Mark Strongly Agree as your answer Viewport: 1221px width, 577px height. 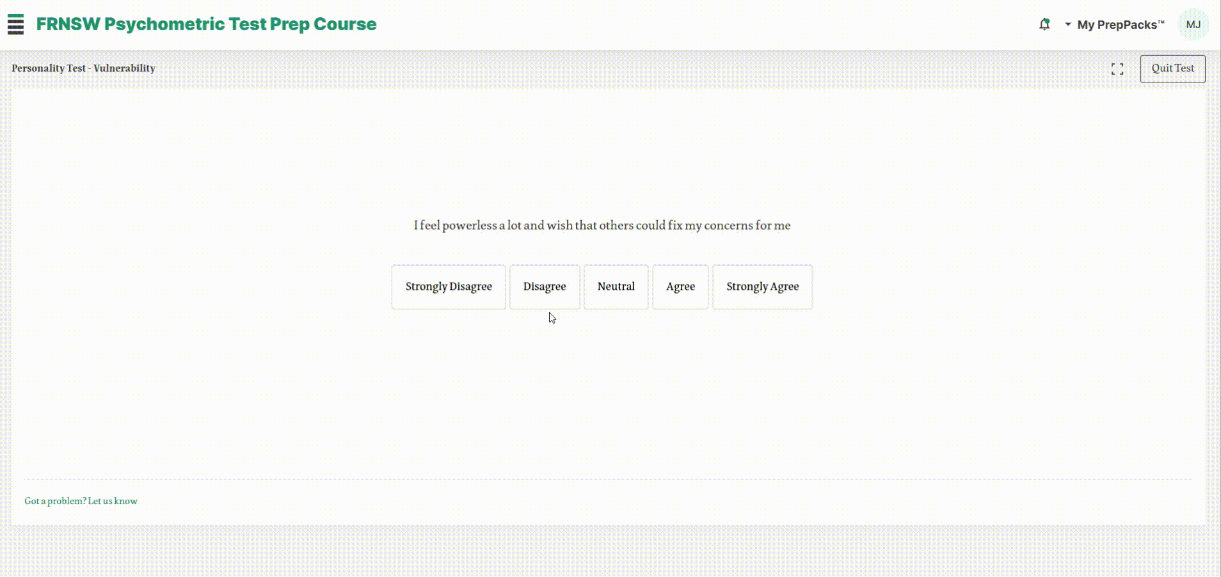[762, 287]
